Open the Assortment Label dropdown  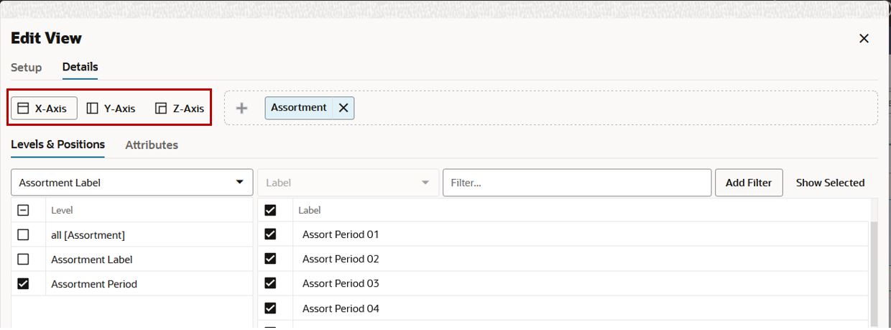(x=132, y=183)
